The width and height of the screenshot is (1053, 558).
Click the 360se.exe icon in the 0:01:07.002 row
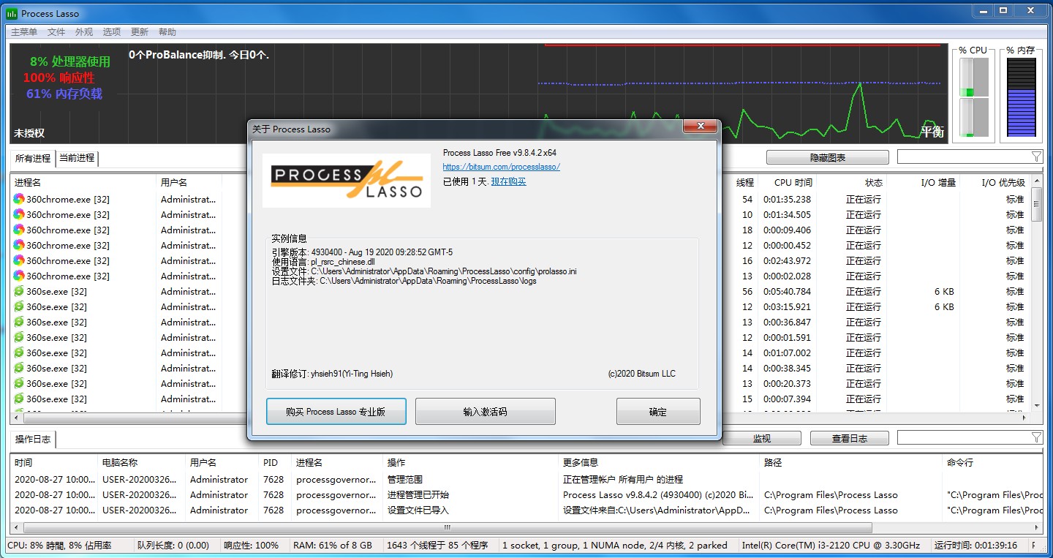tap(19, 352)
